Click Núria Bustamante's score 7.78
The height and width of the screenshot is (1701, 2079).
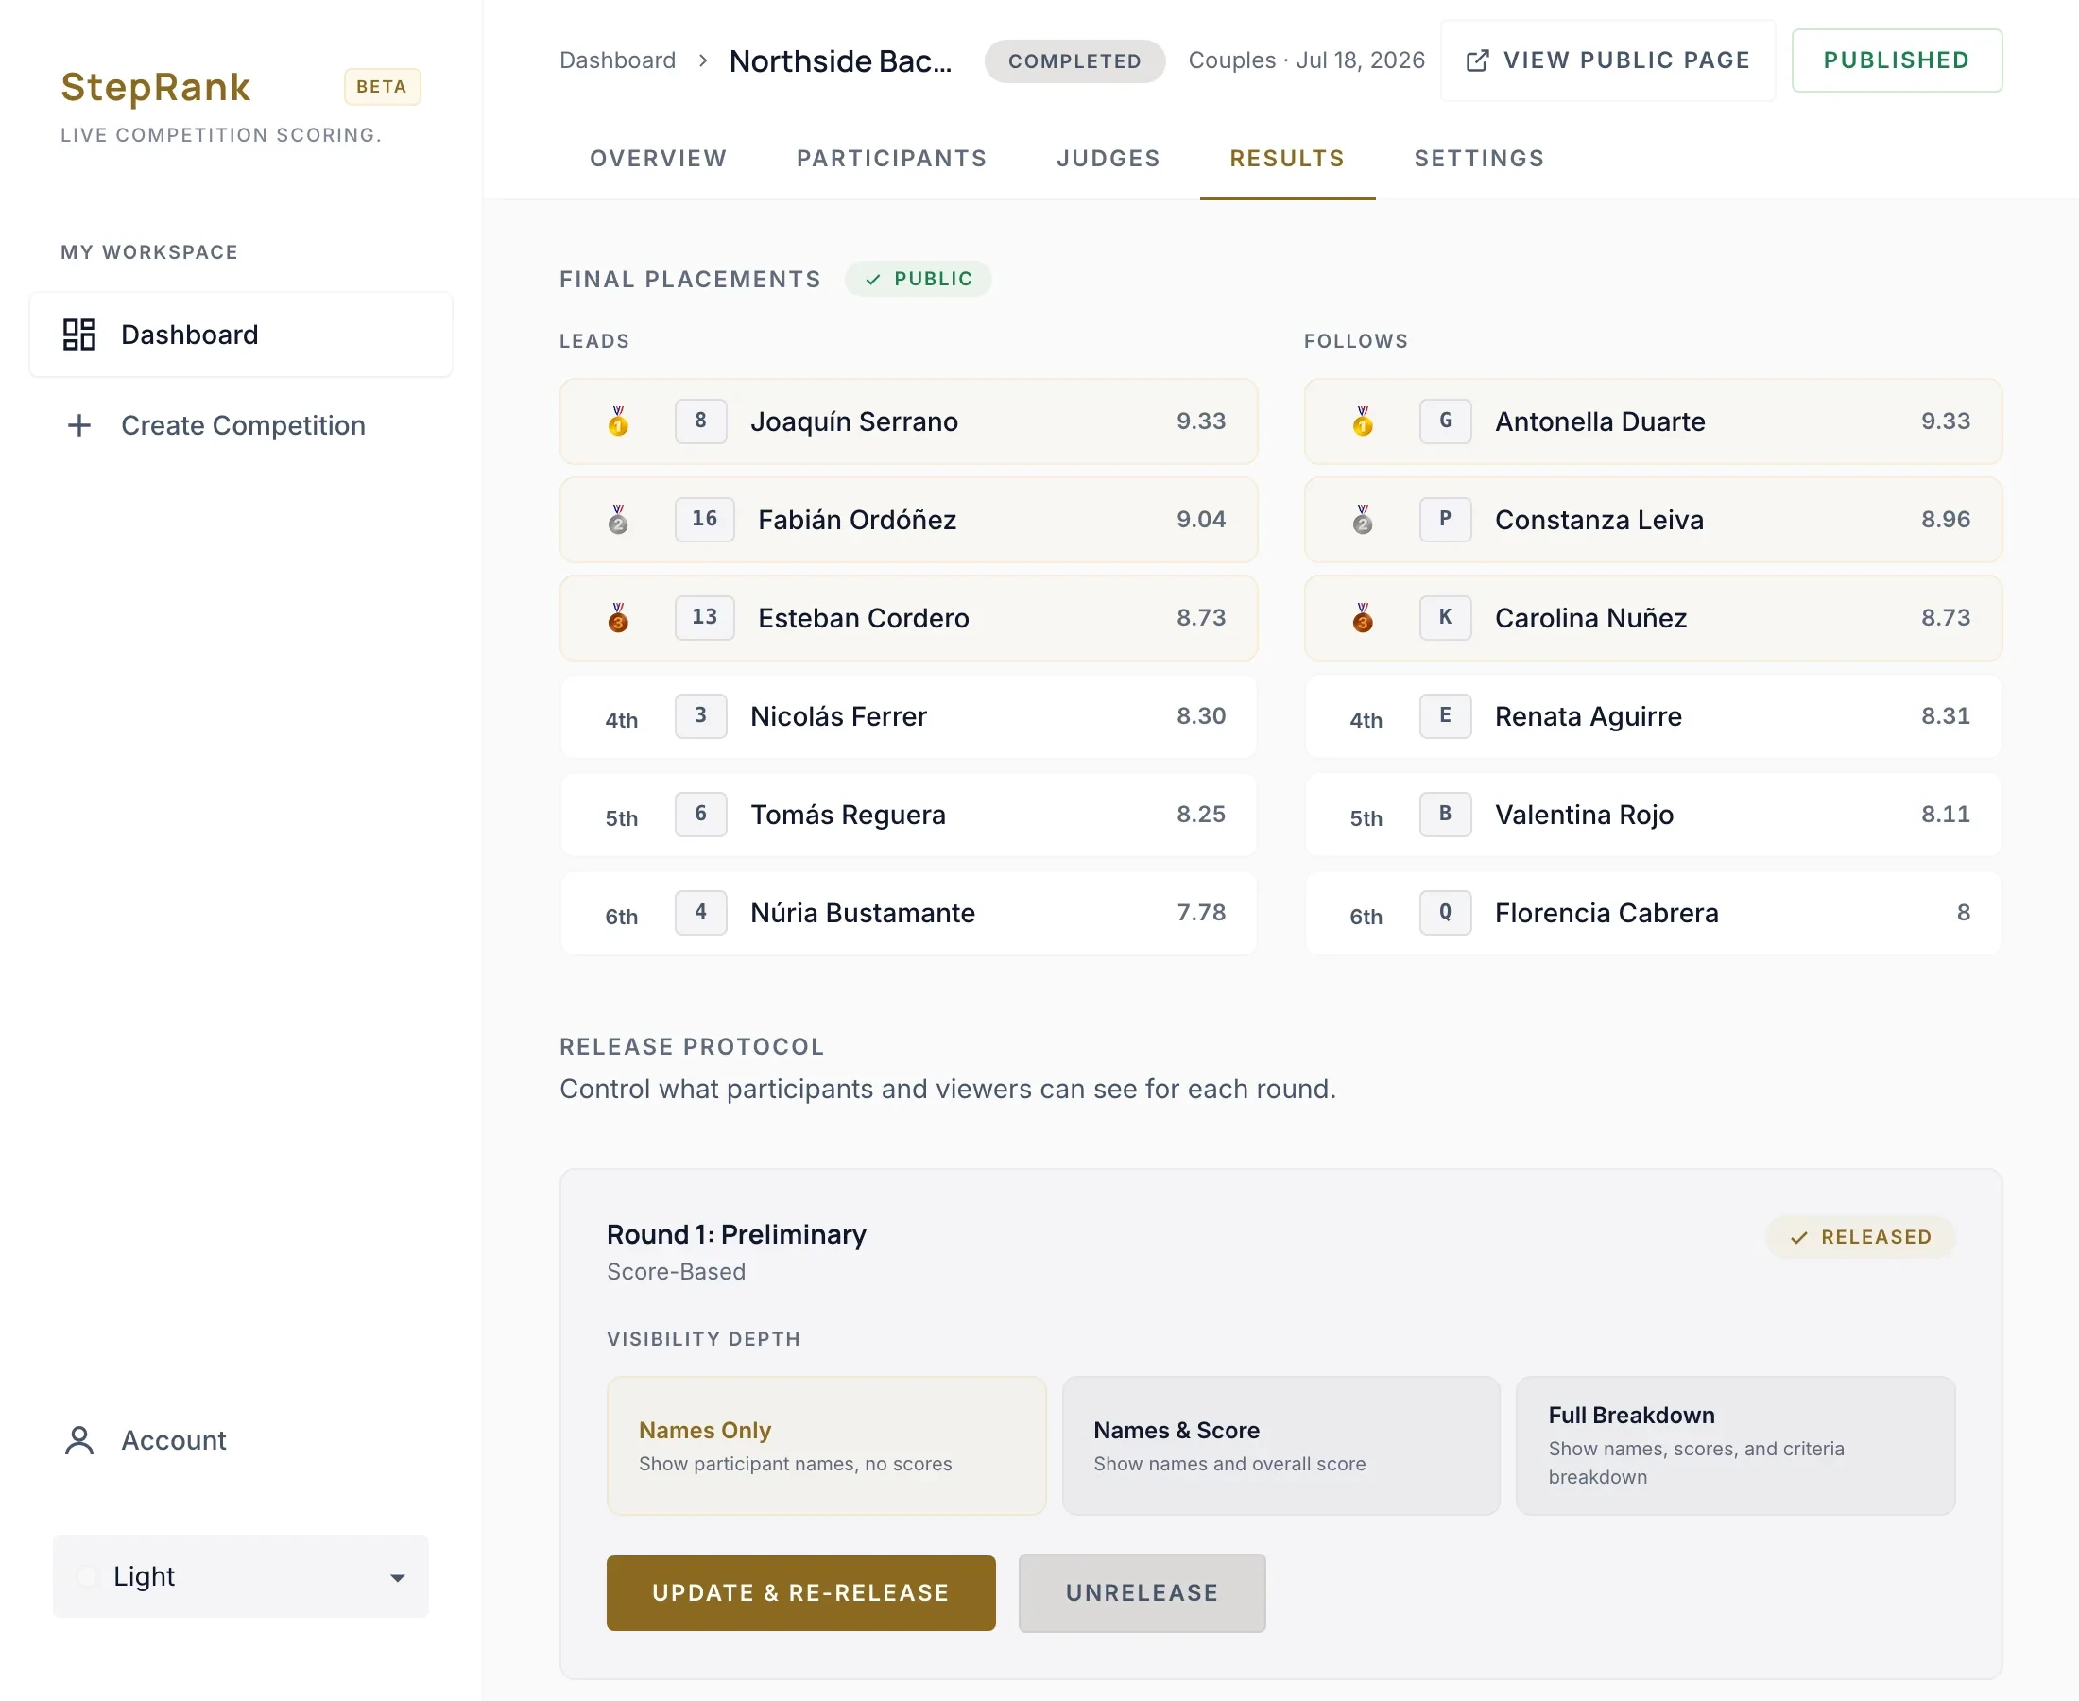tap(1201, 912)
